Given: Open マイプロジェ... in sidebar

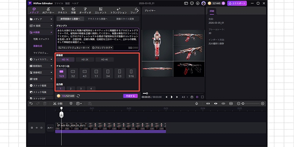Looking at the screenshot, I should (41, 53).
